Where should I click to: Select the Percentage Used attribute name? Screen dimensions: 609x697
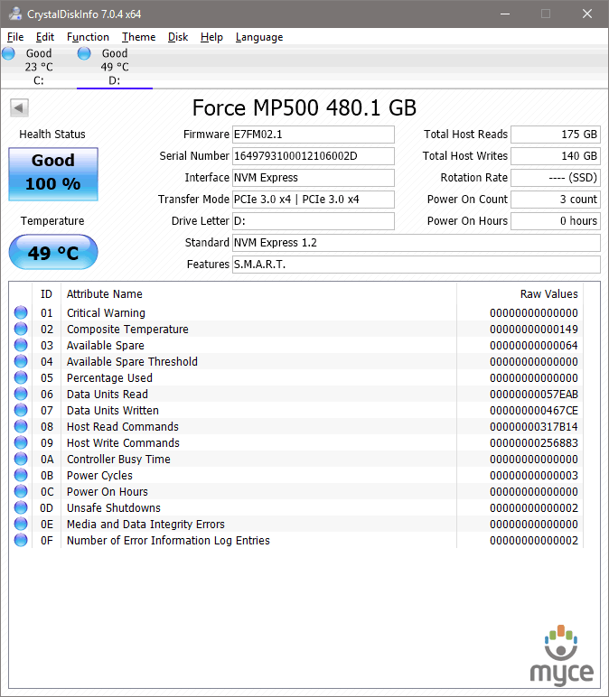pos(109,377)
